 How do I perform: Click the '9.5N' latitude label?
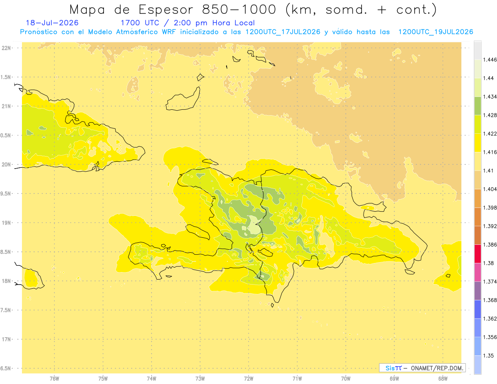click(6, 194)
